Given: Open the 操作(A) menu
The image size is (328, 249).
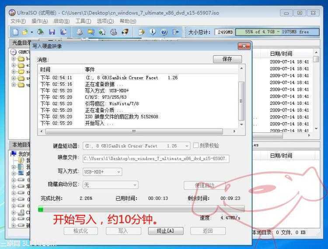Looking at the screenshot, I should point(39,21).
